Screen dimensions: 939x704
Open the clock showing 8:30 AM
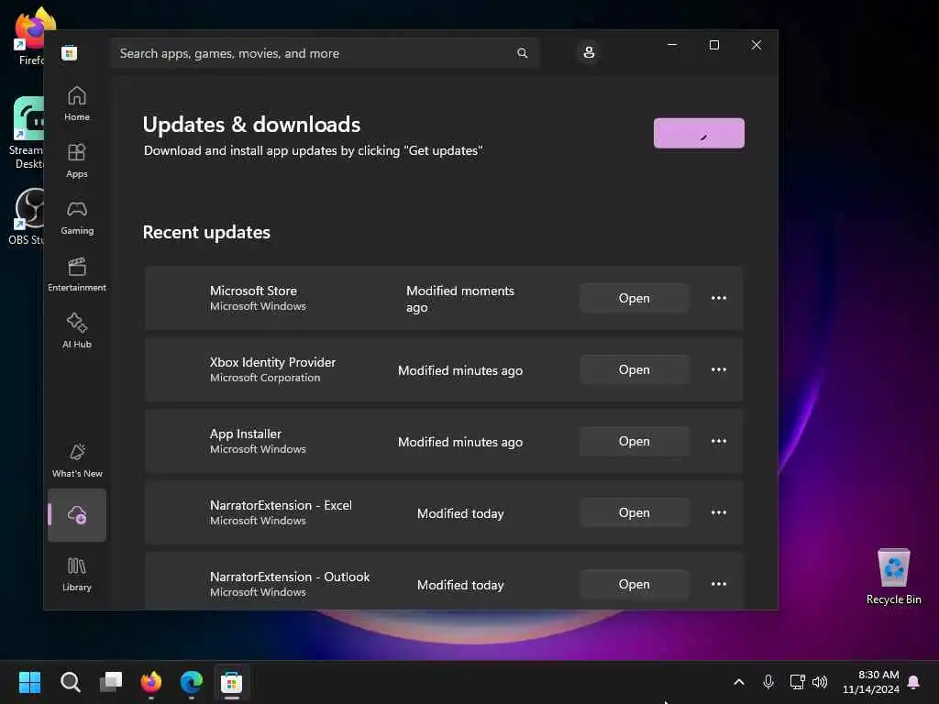(x=871, y=682)
